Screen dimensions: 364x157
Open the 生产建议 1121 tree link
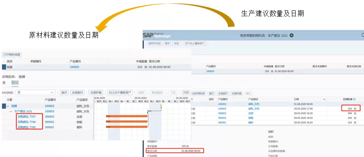coord(23,111)
